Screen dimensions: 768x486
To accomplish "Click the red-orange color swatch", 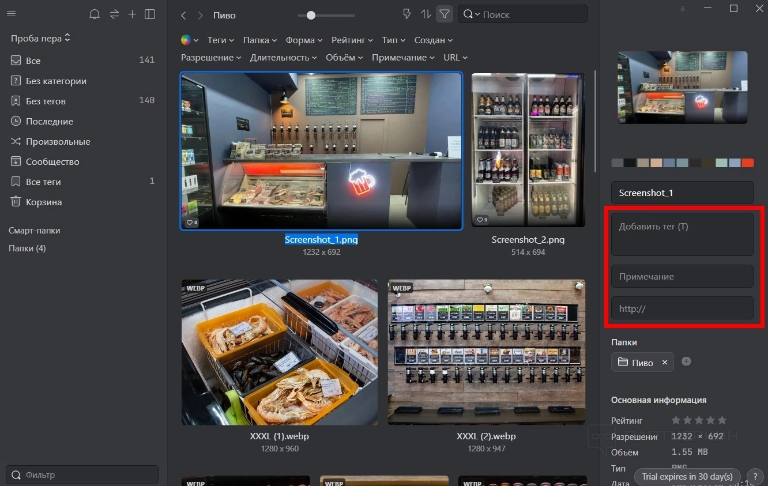I will [747, 163].
